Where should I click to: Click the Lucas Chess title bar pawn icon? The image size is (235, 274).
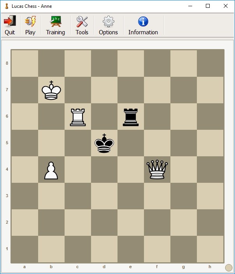click(6, 6)
